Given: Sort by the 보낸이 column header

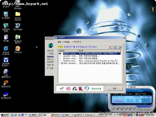Looking at the screenshot, I should coord(68,51).
